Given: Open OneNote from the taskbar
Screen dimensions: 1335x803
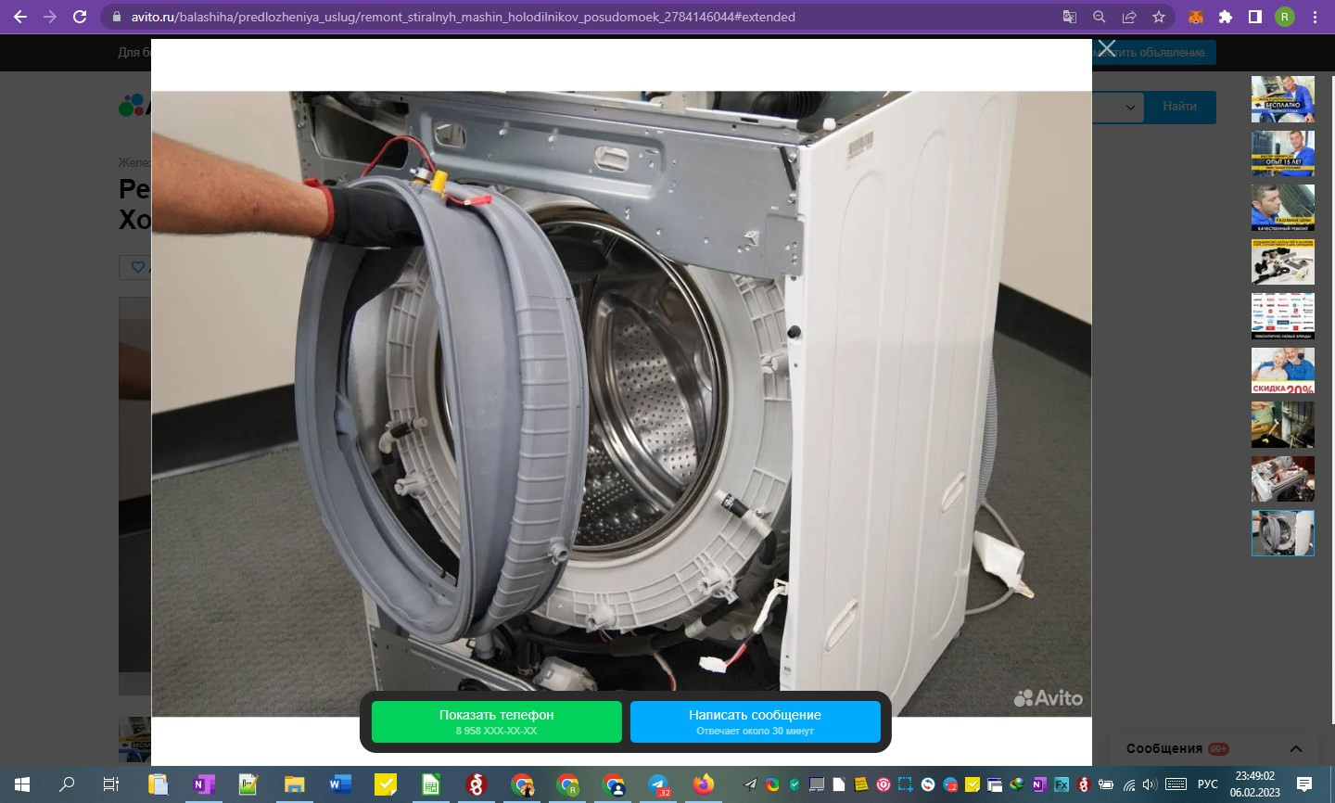Looking at the screenshot, I should point(203,784).
